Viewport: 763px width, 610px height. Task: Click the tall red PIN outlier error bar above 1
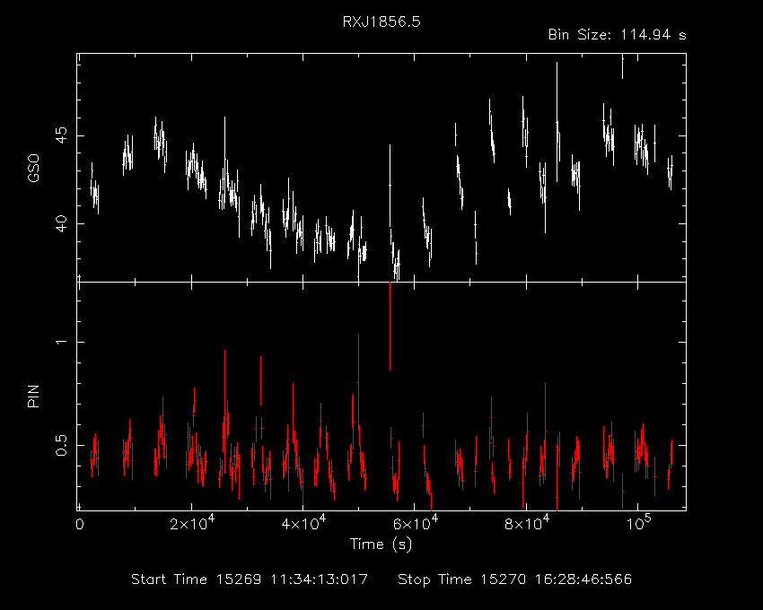tap(390, 327)
